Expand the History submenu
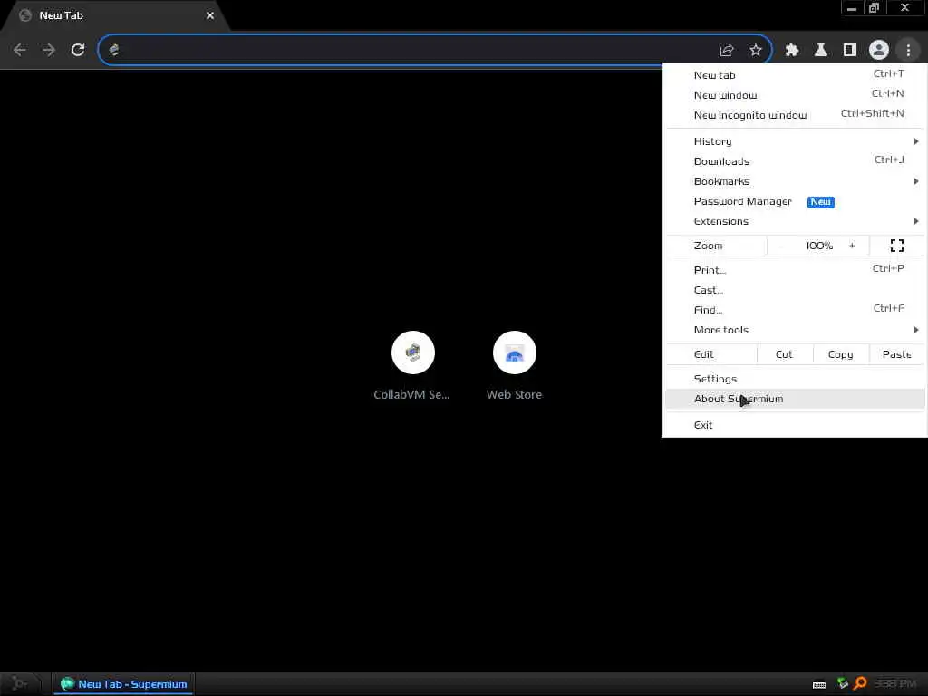Image resolution: width=928 pixels, height=696 pixels. point(795,141)
